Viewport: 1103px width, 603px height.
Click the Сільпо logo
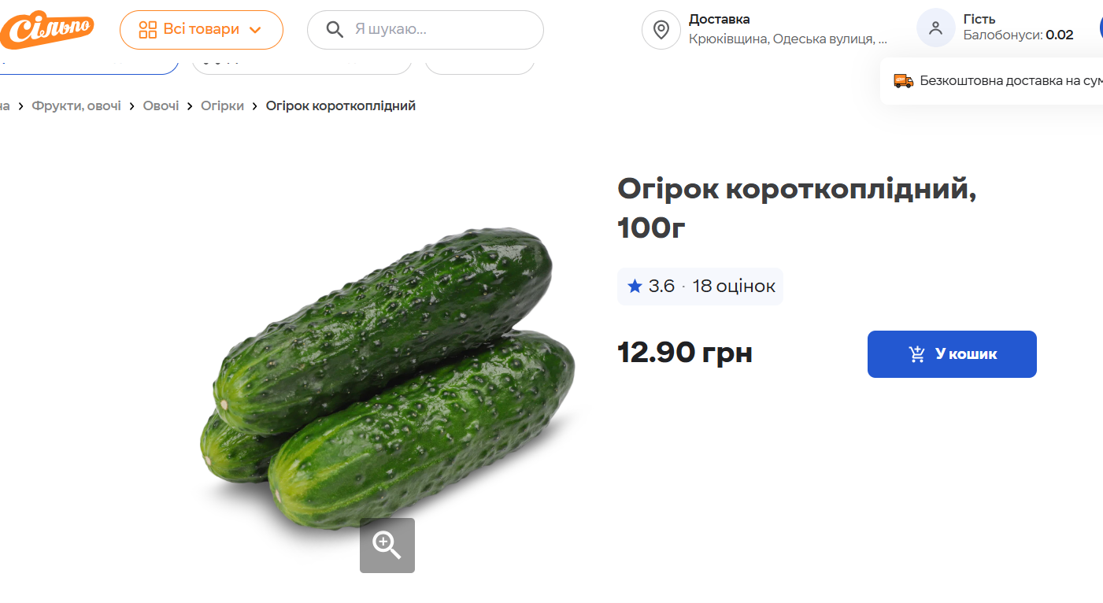click(x=47, y=29)
